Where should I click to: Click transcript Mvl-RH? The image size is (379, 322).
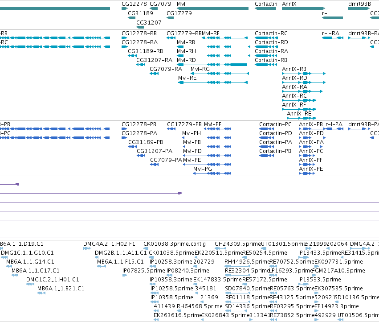coord(186,51)
